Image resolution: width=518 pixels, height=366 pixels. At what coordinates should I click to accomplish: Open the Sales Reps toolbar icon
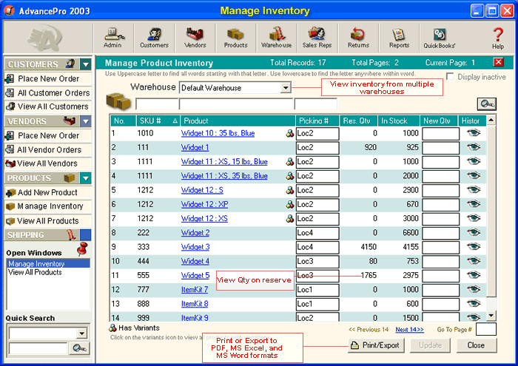(317, 38)
